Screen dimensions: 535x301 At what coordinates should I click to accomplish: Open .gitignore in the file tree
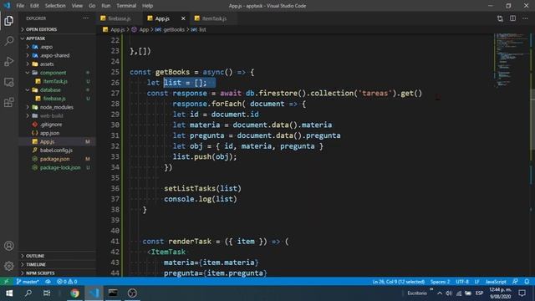pyautogui.click(x=51, y=125)
